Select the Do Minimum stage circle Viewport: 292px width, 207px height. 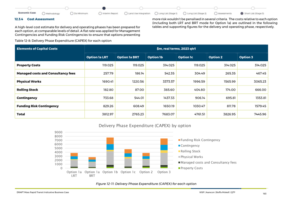click(72, 13)
